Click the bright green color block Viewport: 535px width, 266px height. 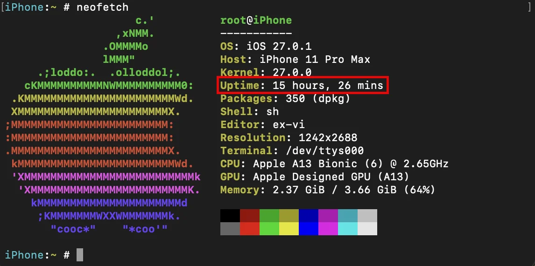click(x=269, y=229)
